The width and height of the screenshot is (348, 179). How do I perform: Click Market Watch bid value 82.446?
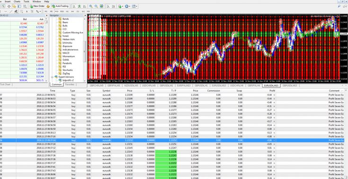pyautogui.click(x=24, y=23)
